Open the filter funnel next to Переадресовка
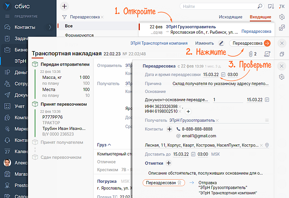This screenshot has width=289, height=198. pos(64,17)
